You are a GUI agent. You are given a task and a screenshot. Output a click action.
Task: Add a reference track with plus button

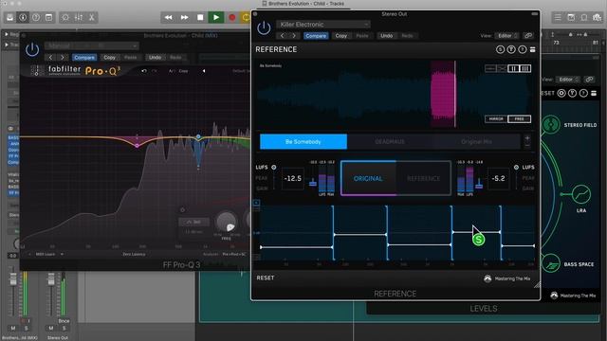(x=527, y=138)
